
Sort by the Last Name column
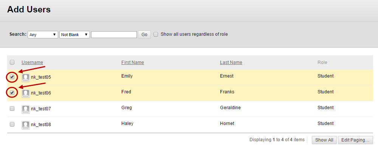(x=231, y=63)
